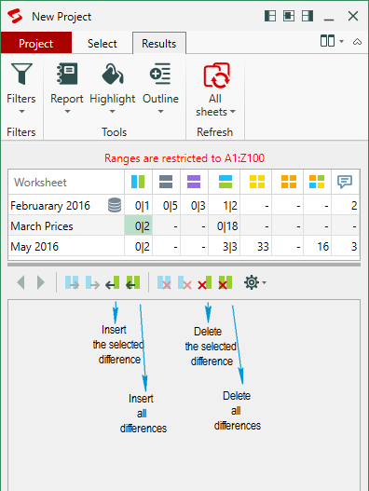Viewport: 369px width, 491px height.
Task: Set centered floating panel layout icon
Action: click(x=289, y=16)
